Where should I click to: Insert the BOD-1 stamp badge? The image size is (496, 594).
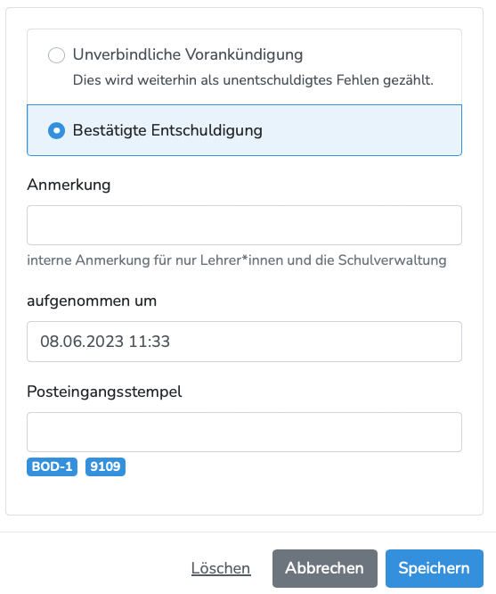point(53,466)
